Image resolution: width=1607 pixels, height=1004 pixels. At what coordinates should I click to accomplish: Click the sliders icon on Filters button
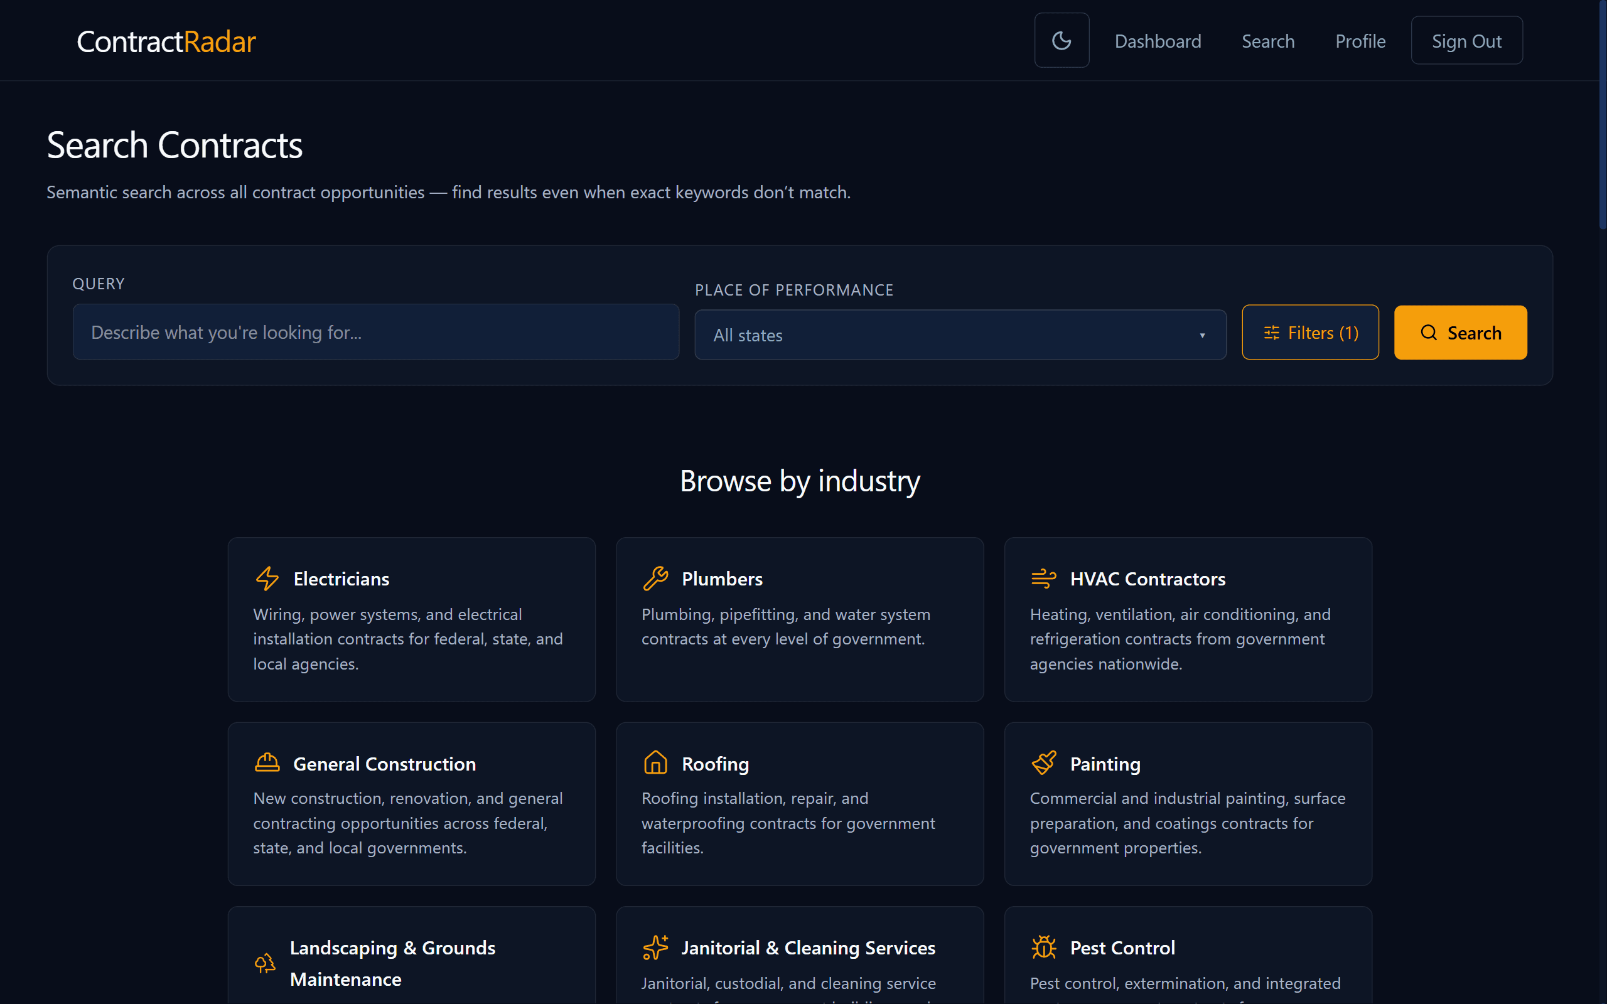[x=1271, y=333]
